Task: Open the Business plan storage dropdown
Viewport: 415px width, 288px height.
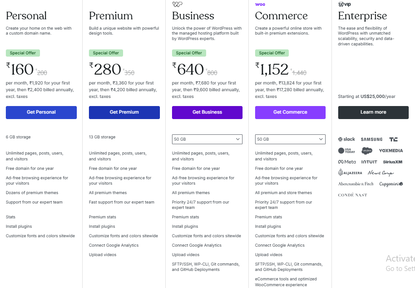Action: [x=207, y=139]
